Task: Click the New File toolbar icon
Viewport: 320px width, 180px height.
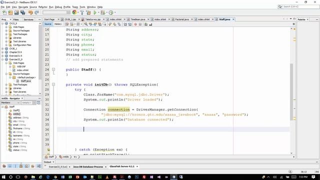Action: [4, 12]
